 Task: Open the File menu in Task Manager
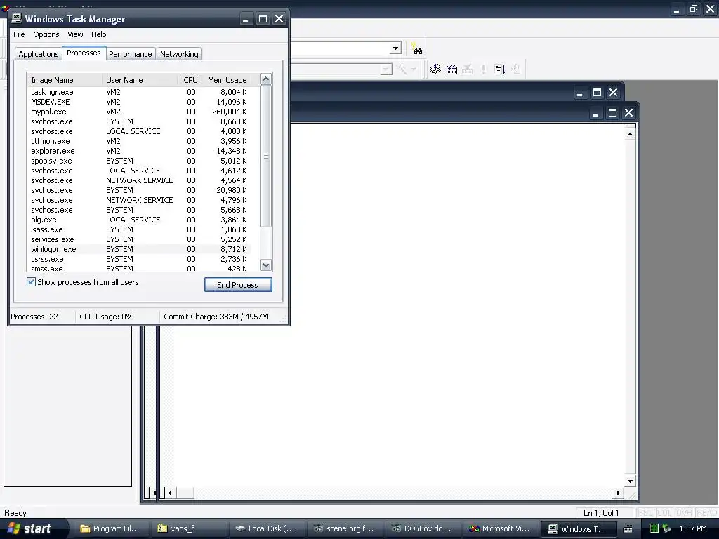19,34
